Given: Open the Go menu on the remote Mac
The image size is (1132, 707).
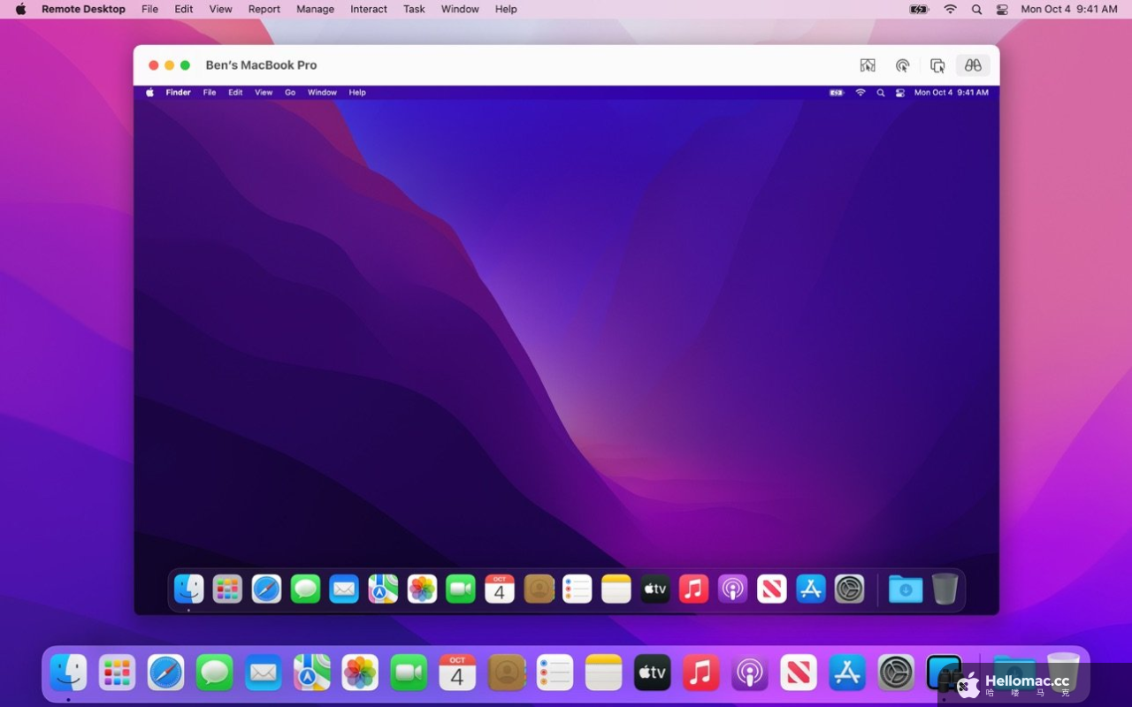Looking at the screenshot, I should click(290, 93).
